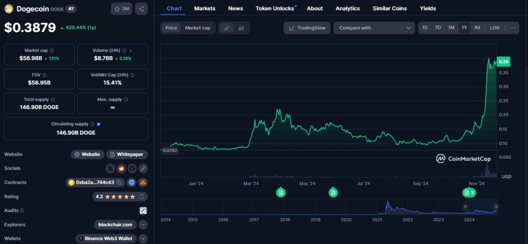Image resolution: width=528 pixels, height=244 pixels.
Task: Expand Volume (24h) details arrow
Action: [x=130, y=51]
